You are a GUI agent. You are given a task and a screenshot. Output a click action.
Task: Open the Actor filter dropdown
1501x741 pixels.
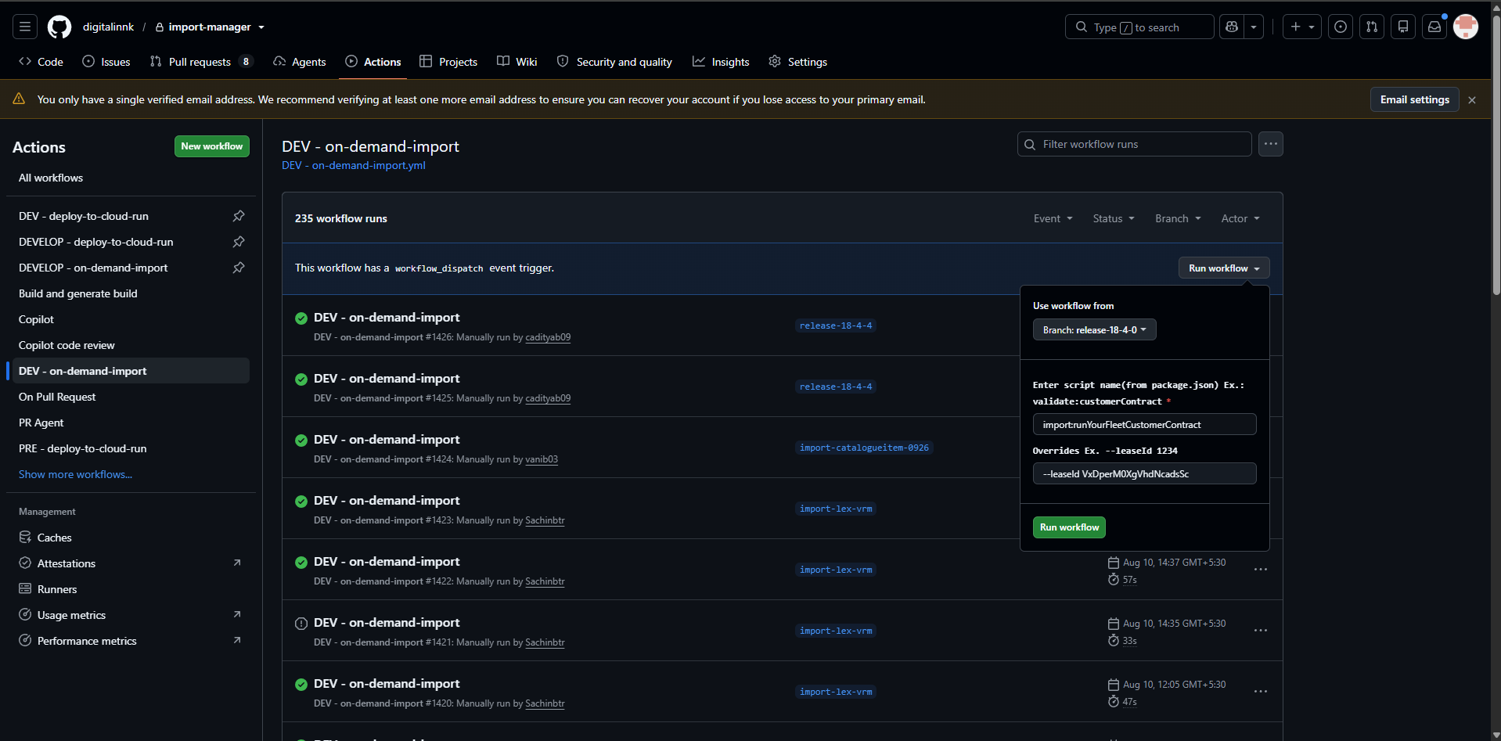point(1240,218)
